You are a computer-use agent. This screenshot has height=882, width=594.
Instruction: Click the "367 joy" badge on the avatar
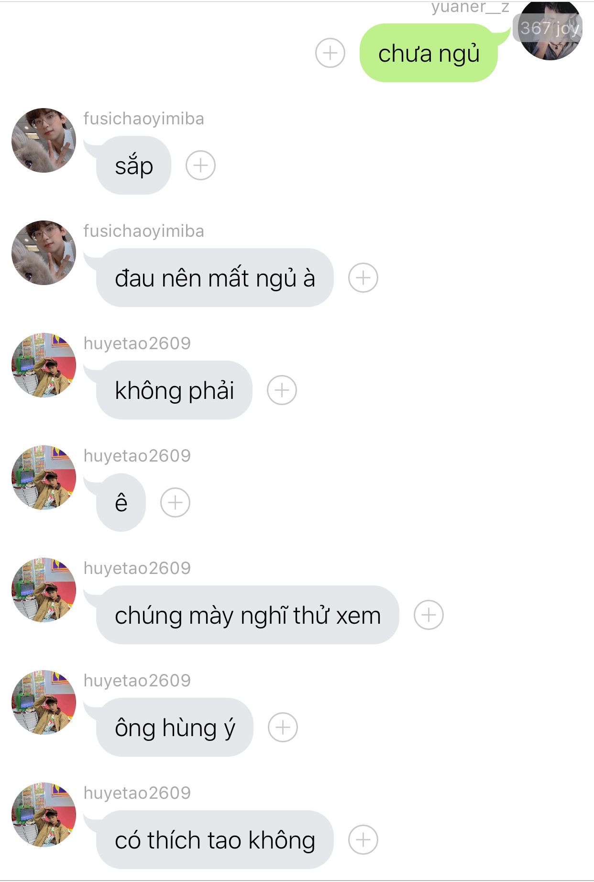click(x=549, y=28)
